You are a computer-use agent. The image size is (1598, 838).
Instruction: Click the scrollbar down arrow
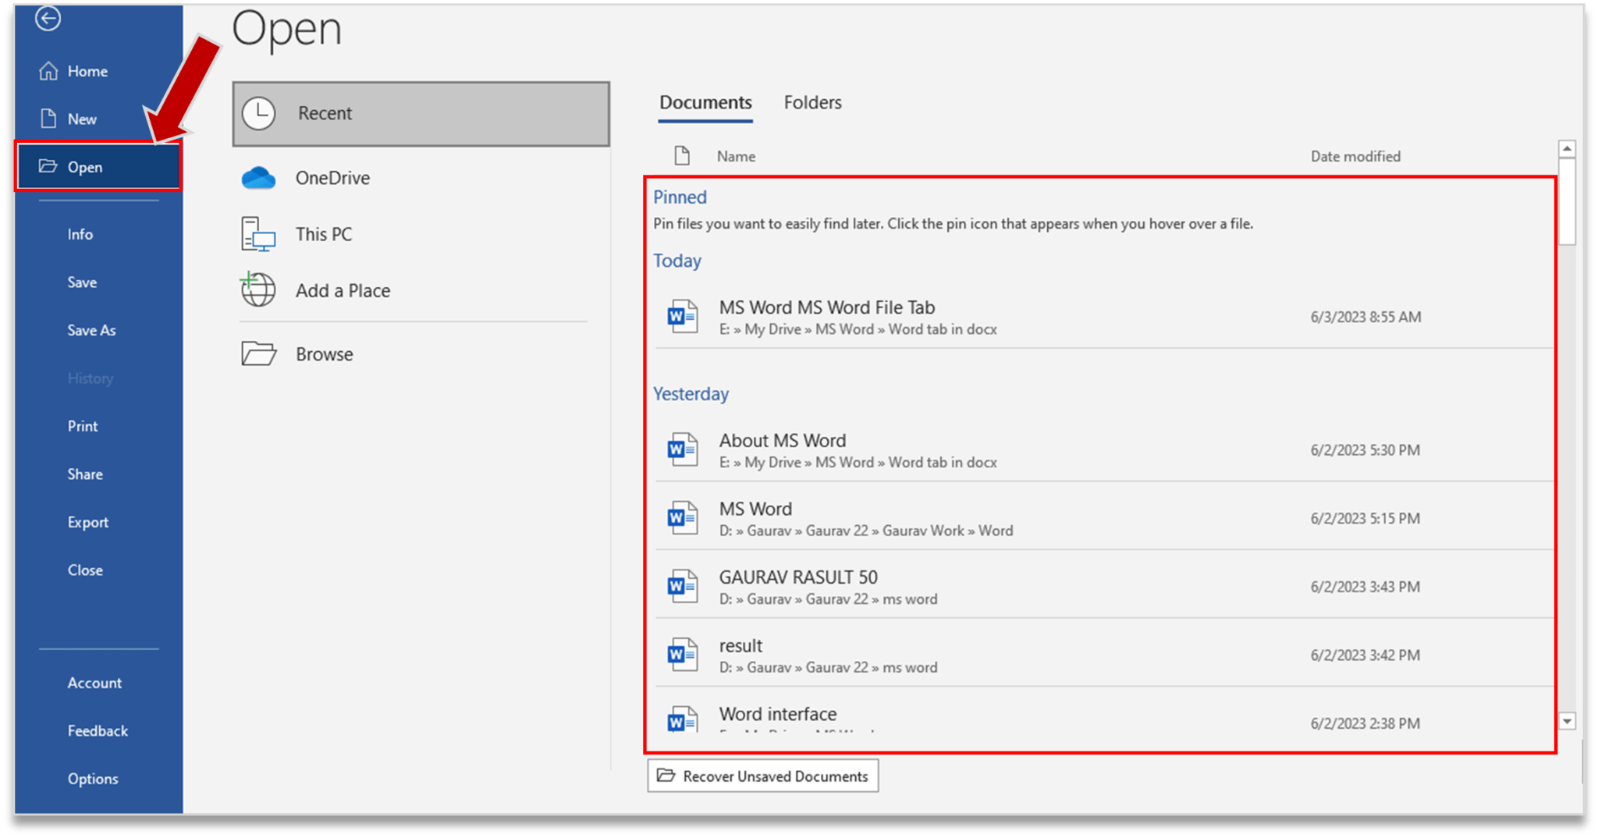(1567, 721)
